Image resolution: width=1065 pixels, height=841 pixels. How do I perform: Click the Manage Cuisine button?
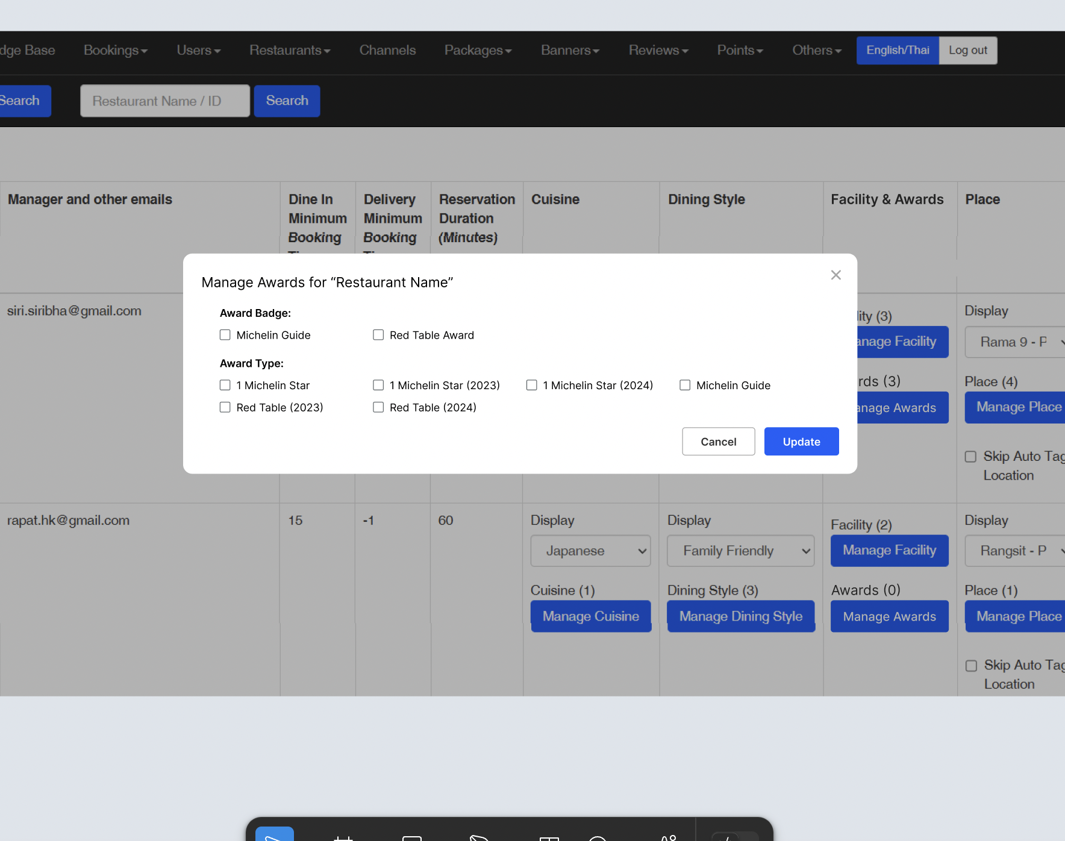(x=590, y=616)
